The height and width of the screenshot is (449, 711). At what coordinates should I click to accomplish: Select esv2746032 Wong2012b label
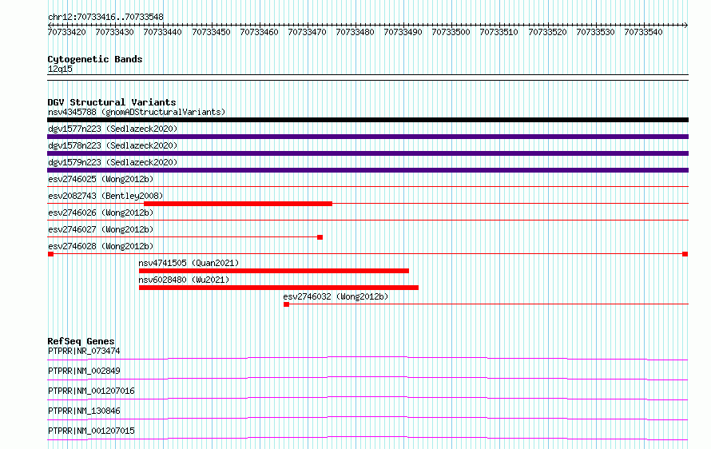(336, 296)
